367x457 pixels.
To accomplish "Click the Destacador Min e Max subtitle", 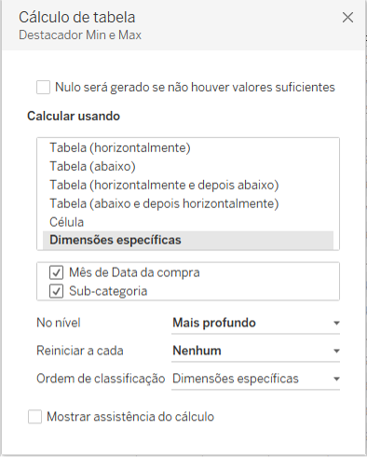I will (80, 35).
